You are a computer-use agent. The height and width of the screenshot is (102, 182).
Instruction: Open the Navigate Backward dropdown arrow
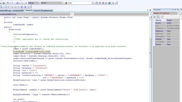[x=20, y=3]
